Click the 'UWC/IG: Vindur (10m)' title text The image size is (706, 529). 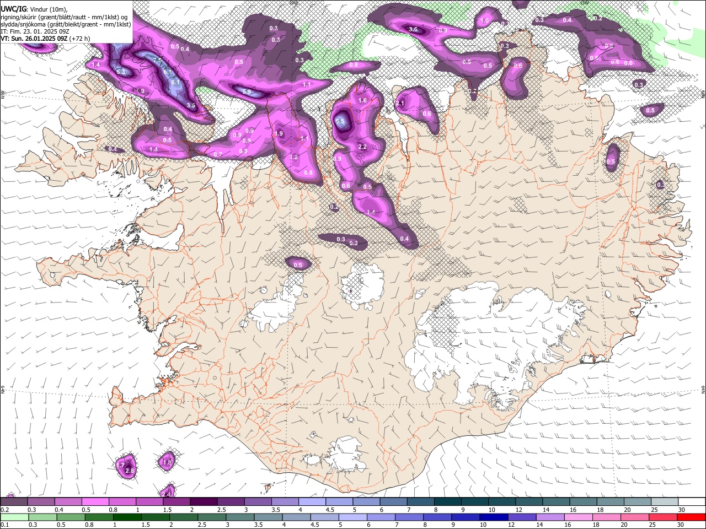pyautogui.click(x=34, y=9)
